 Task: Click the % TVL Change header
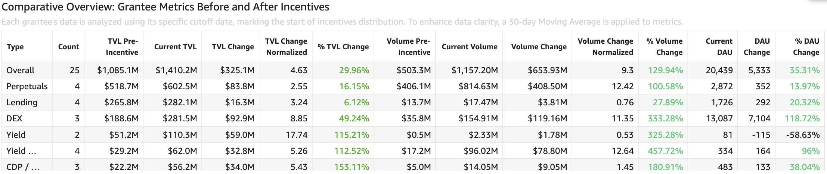(x=343, y=47)
